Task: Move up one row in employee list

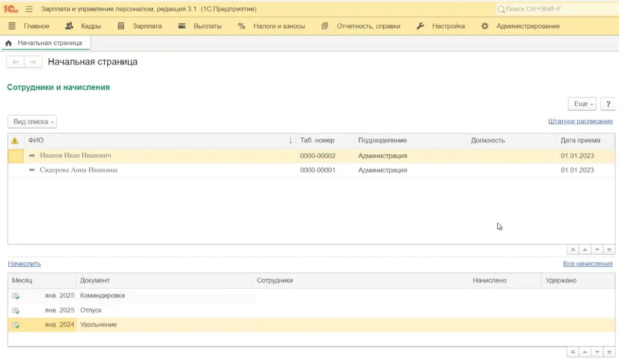Action: (585, 250)
